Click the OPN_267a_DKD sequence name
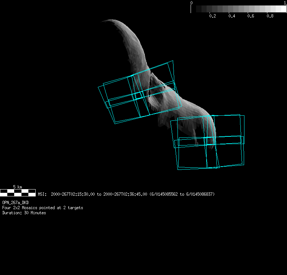Screen dimensions: 287x275 click(15, 203)
